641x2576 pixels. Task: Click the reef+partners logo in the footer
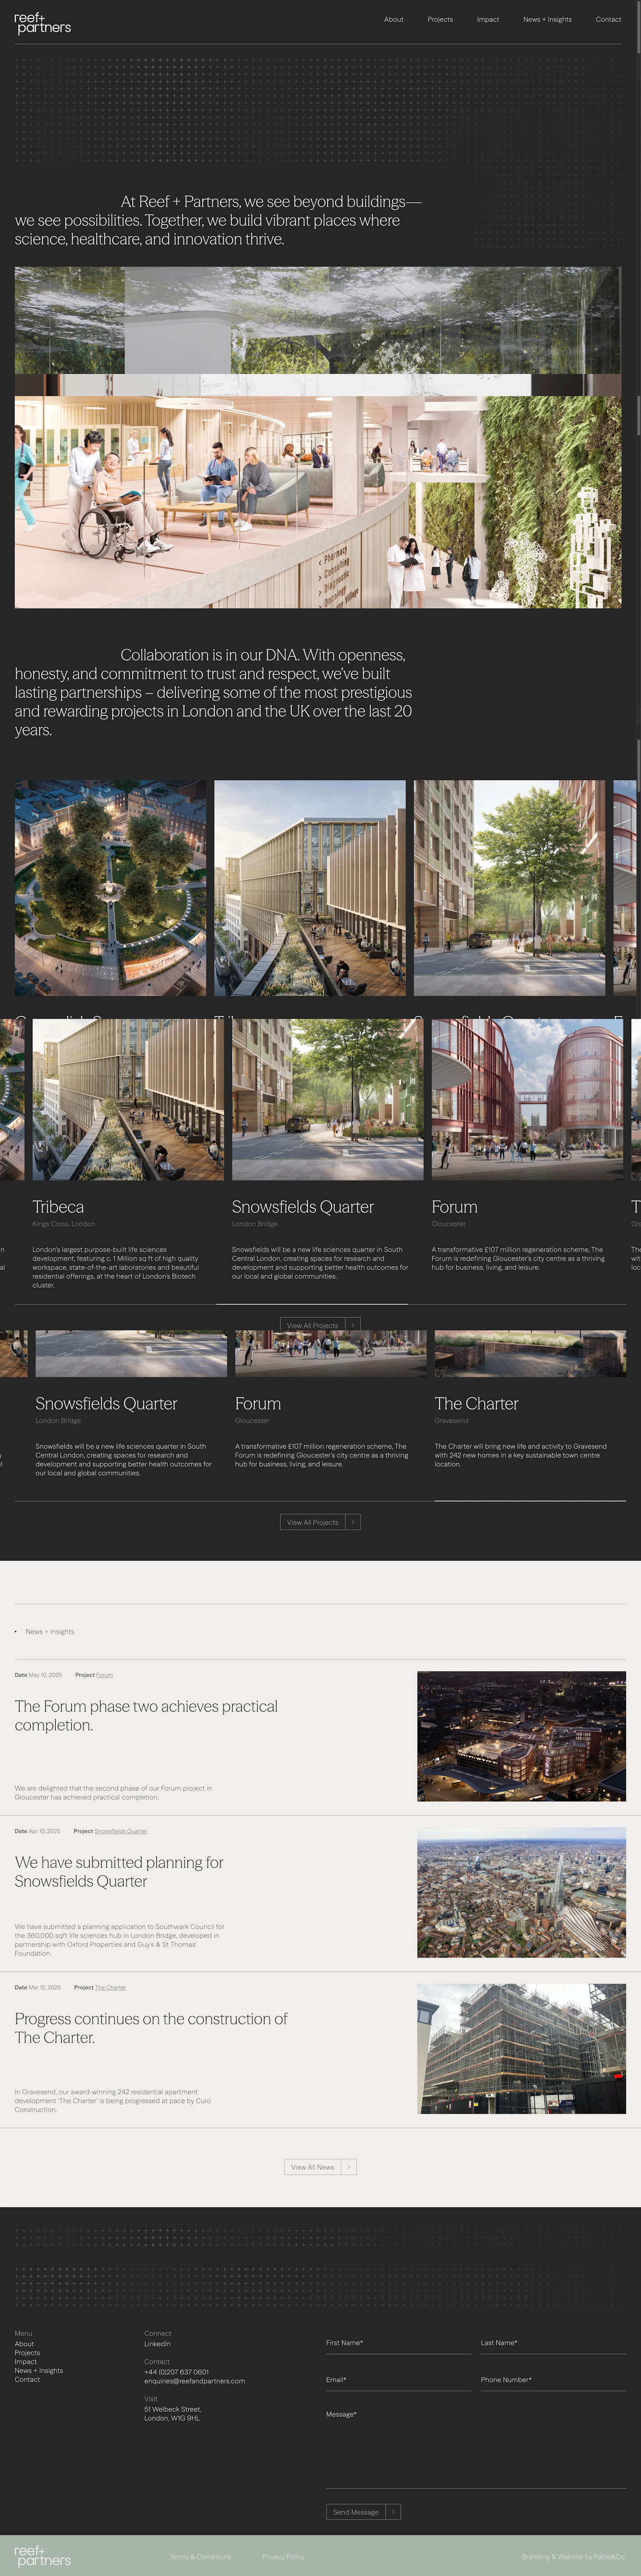(x=42, y=2556)
